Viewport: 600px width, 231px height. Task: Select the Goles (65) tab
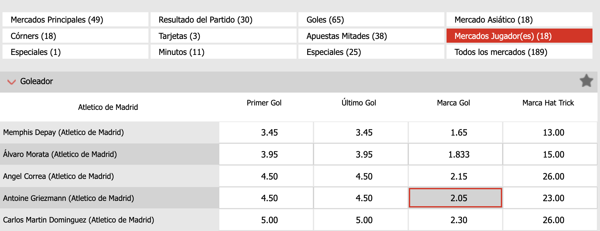371,20
